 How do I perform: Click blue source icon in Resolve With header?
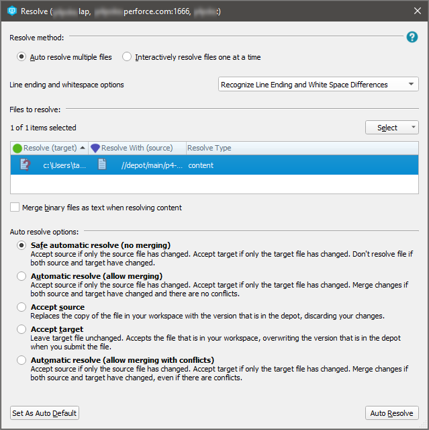pos(95,148)
